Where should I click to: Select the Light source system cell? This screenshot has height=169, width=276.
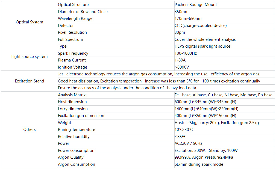(30, 57)
